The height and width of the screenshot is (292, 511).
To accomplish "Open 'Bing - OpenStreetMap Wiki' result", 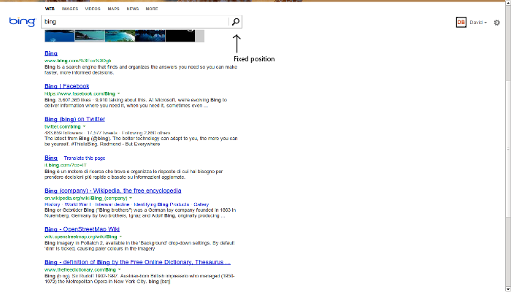I will (x=82, y=229).
